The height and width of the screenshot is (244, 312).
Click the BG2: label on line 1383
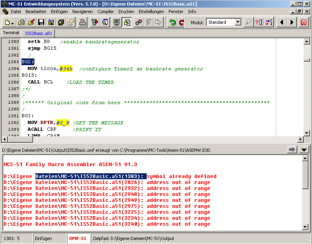click(x=28, y=62)
